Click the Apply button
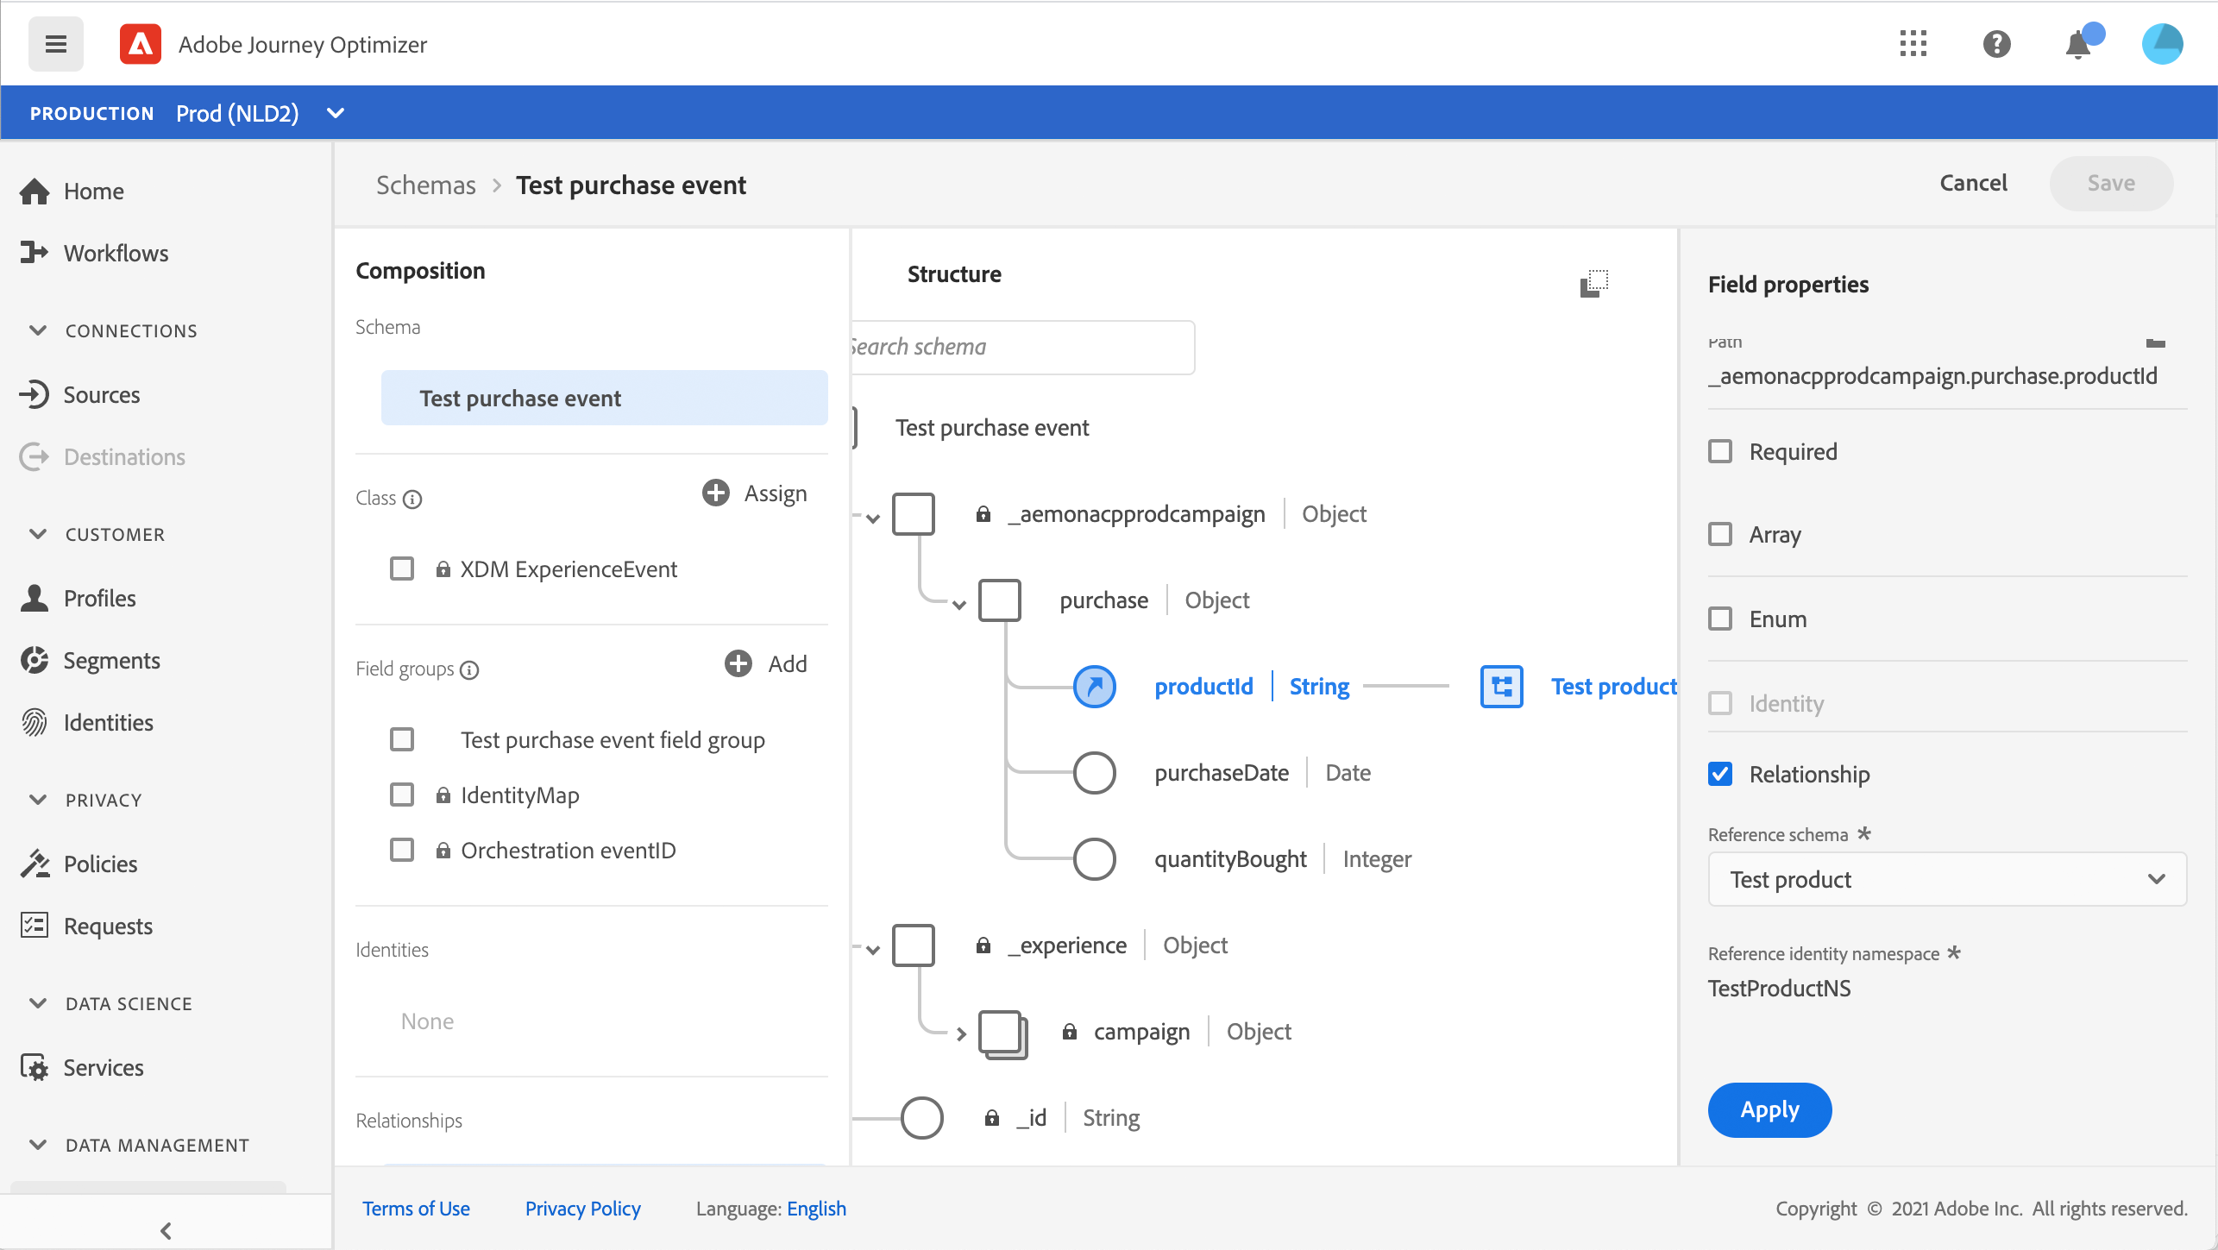This screenshot has width=2218, height=1250. click(1769, 1110)
